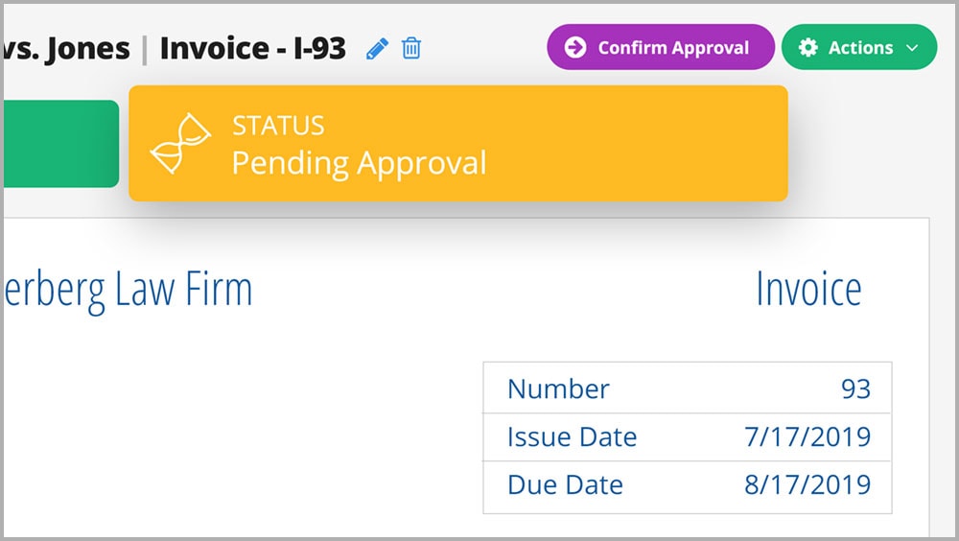Viewport: 959px width, 541px height.
Task: Click the hourglass icon in status banner
Action: point(180,143)
